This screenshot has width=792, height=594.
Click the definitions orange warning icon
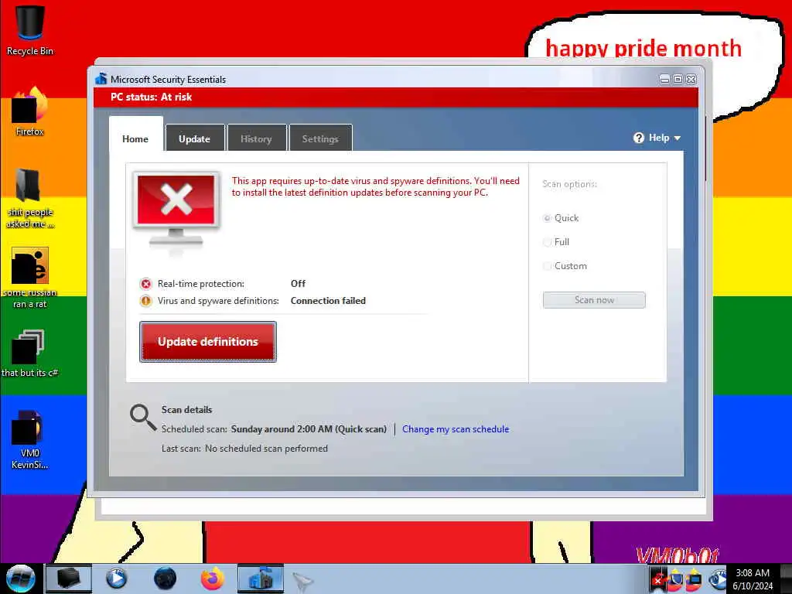tap(146, 301)
